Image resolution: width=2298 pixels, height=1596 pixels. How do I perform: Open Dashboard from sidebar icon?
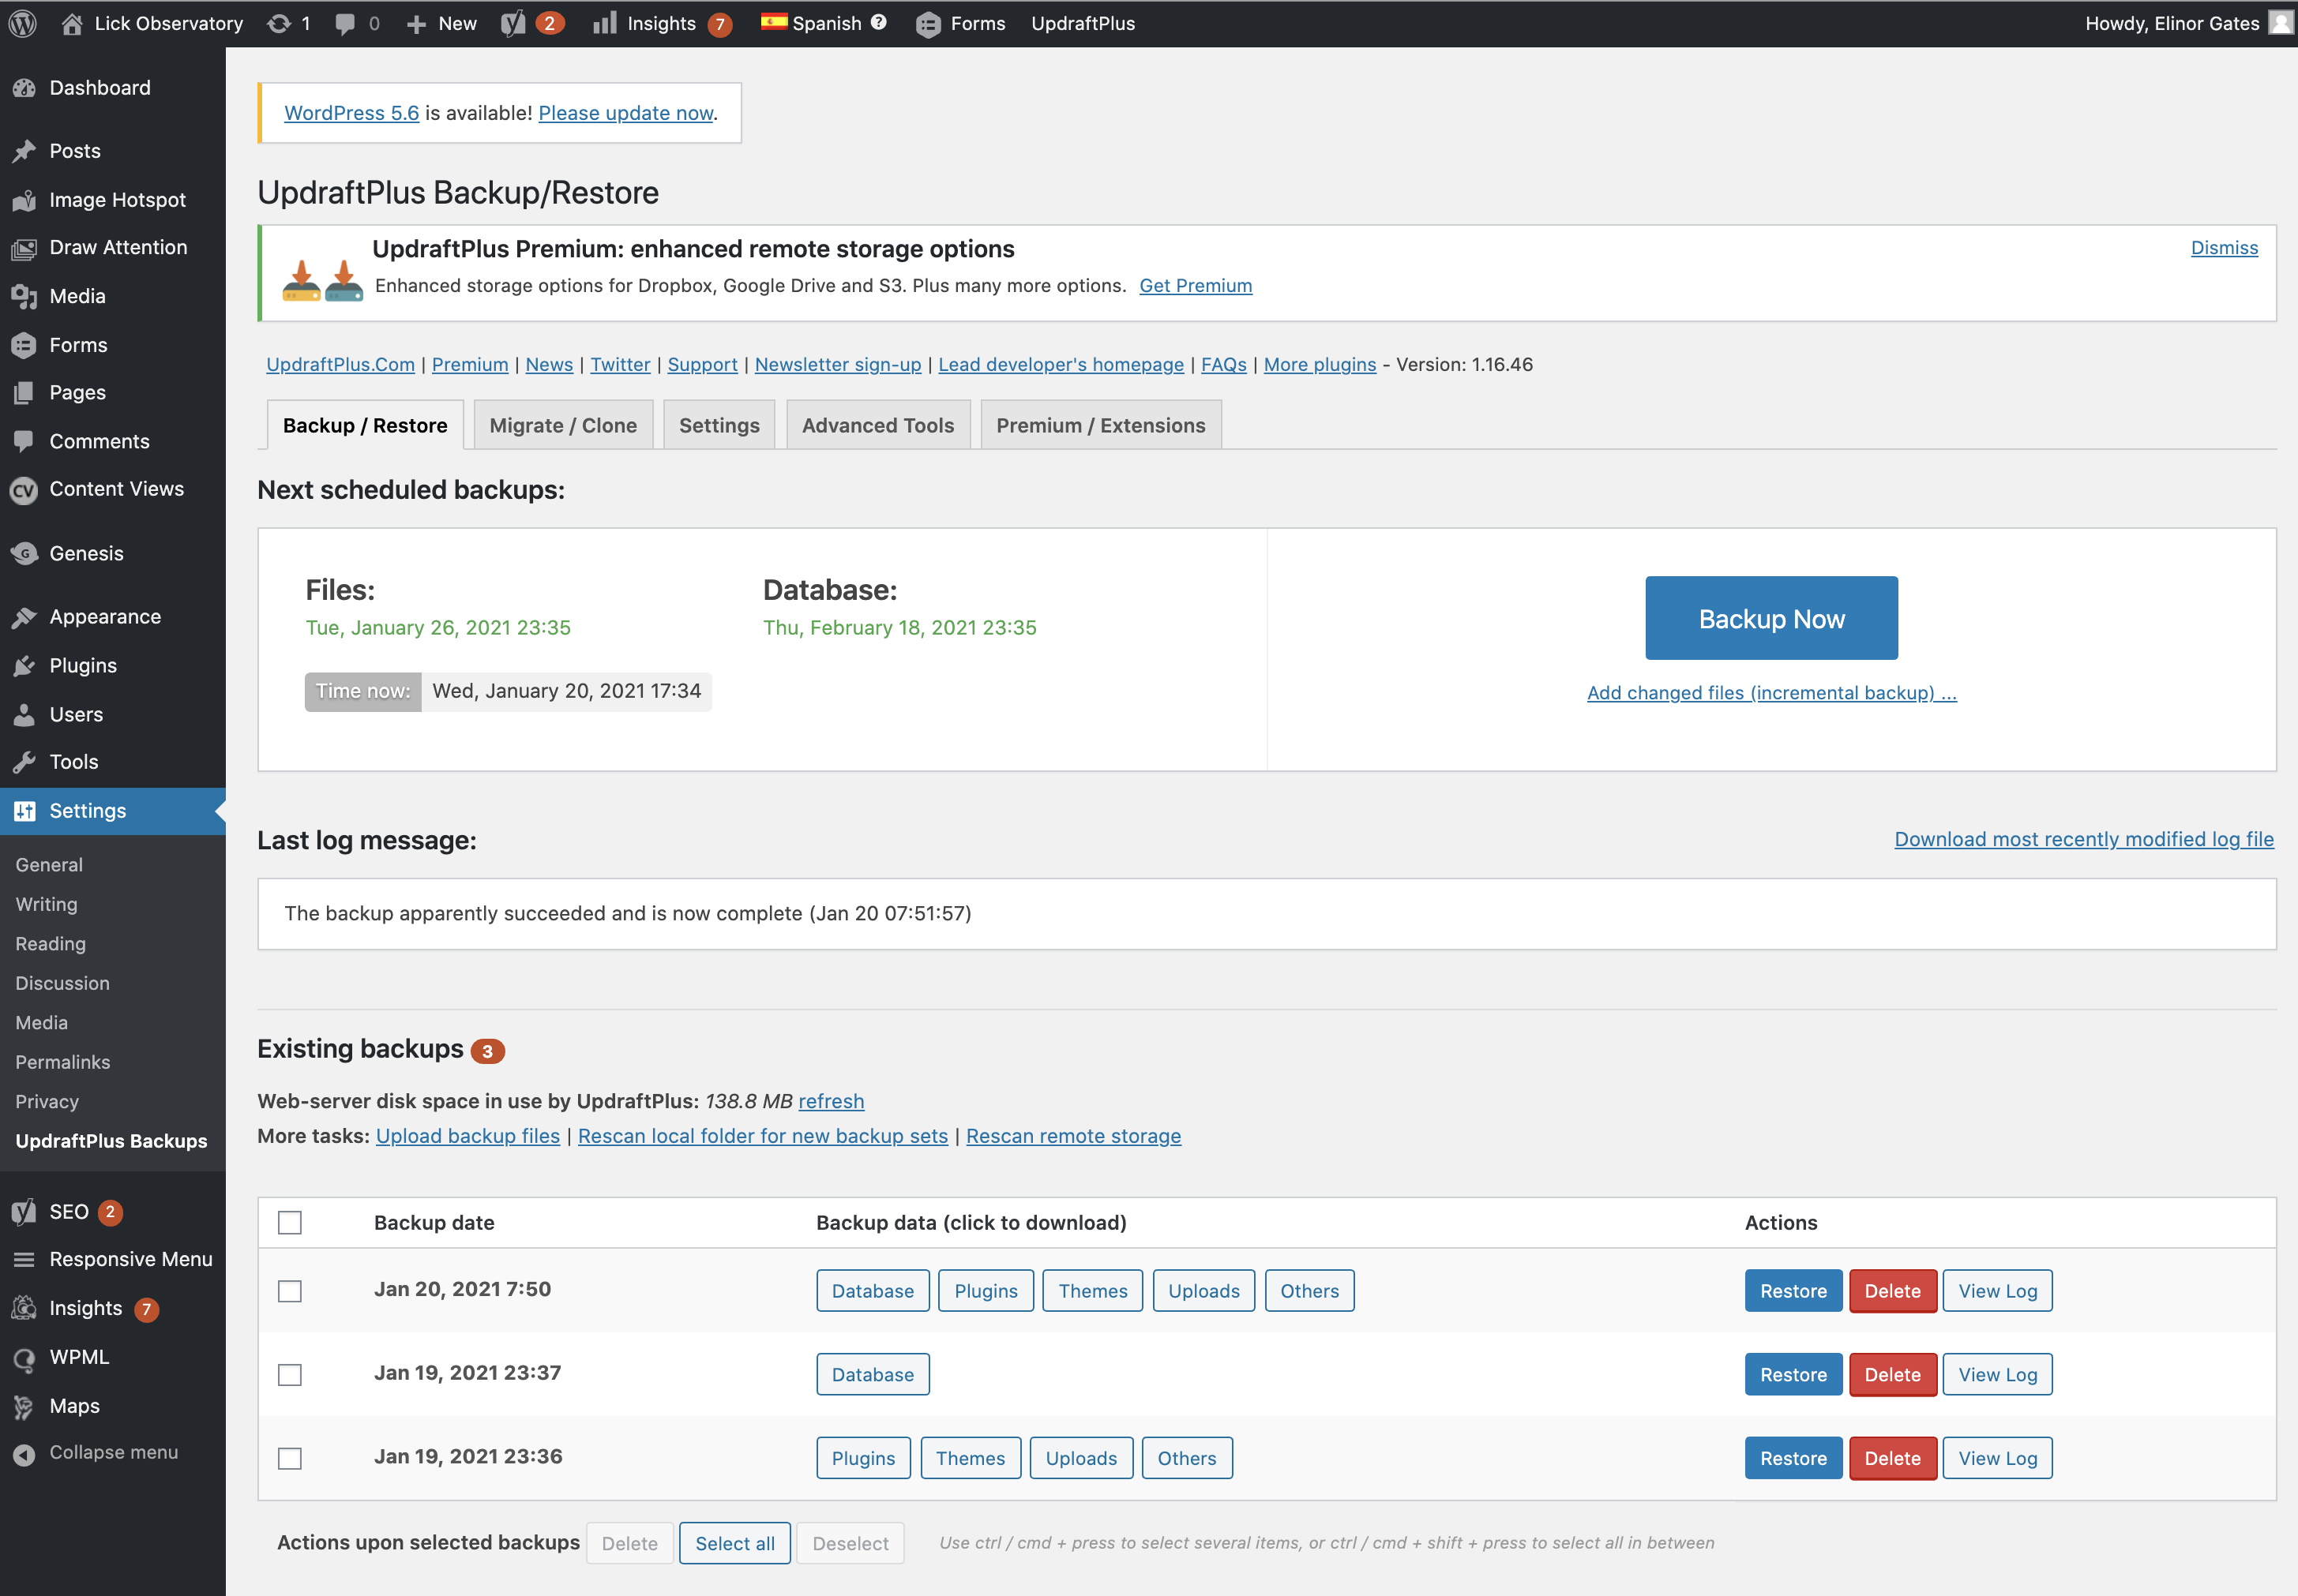point(24,88)
